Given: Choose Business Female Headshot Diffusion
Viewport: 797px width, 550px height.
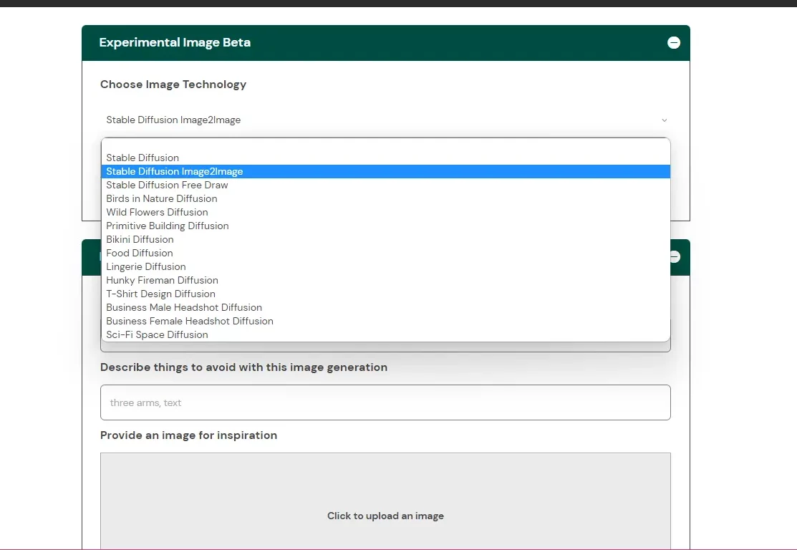Looking at the screenshot, I should 190,321.
